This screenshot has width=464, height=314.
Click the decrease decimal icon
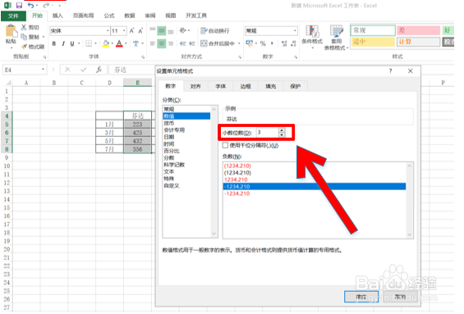[x=293, y=43]
